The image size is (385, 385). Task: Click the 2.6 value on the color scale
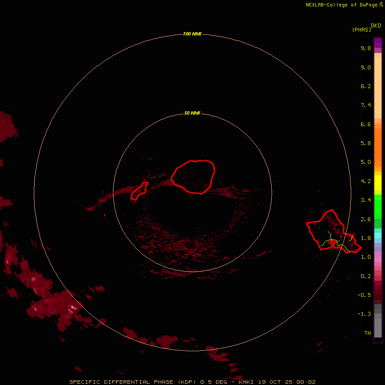click(366, 219)
